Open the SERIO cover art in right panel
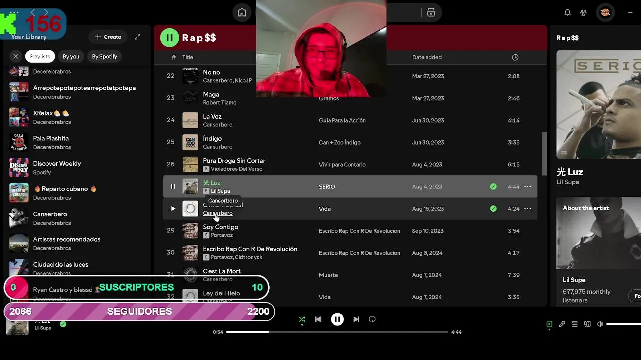 598,104
